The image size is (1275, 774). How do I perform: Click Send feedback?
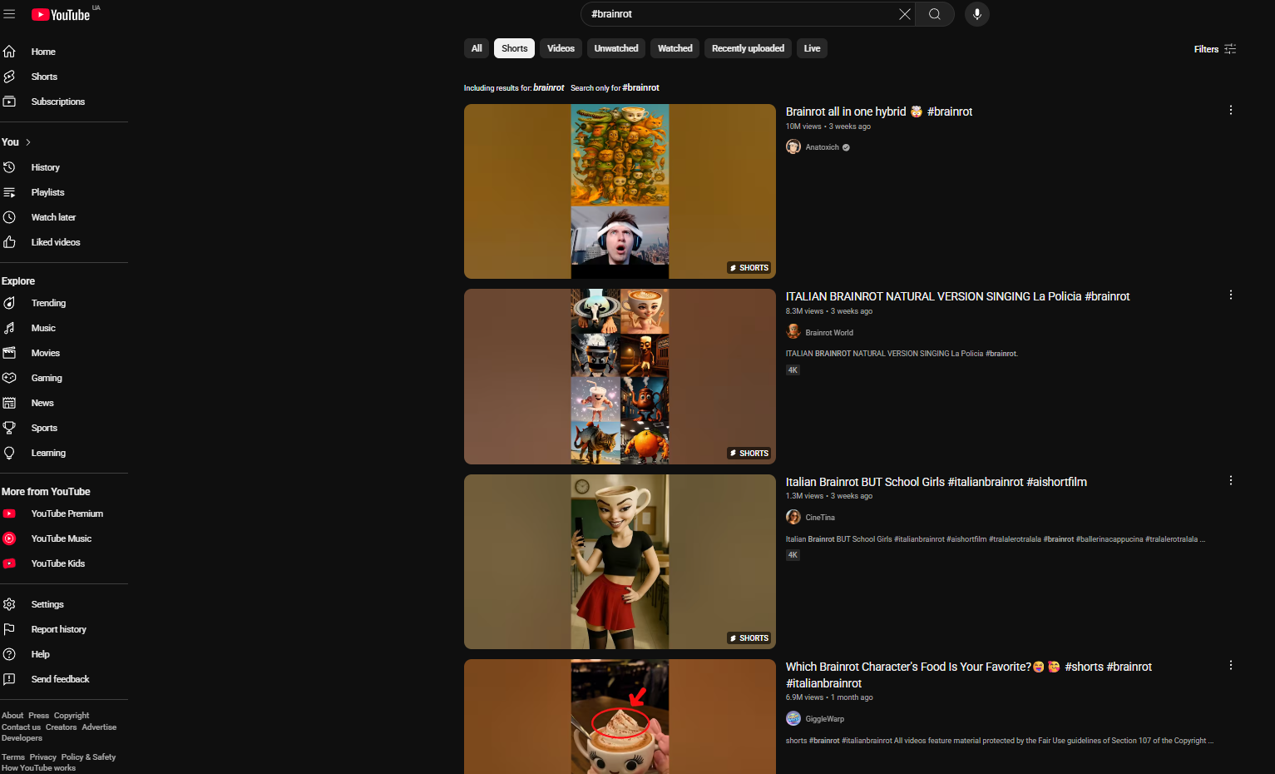60,679
